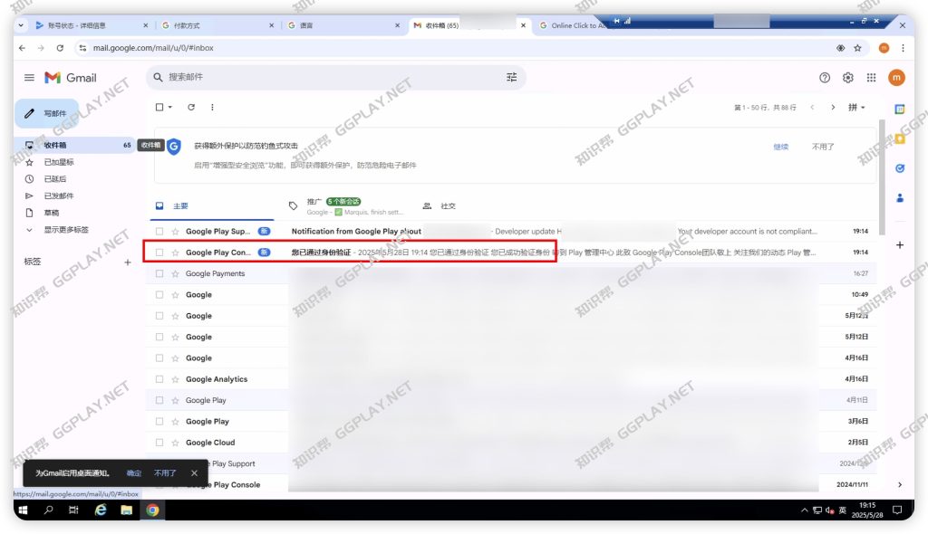Viewport: 928px width, 534px height.
Task: Create a new label with plus icon
Action: [127, 262]
